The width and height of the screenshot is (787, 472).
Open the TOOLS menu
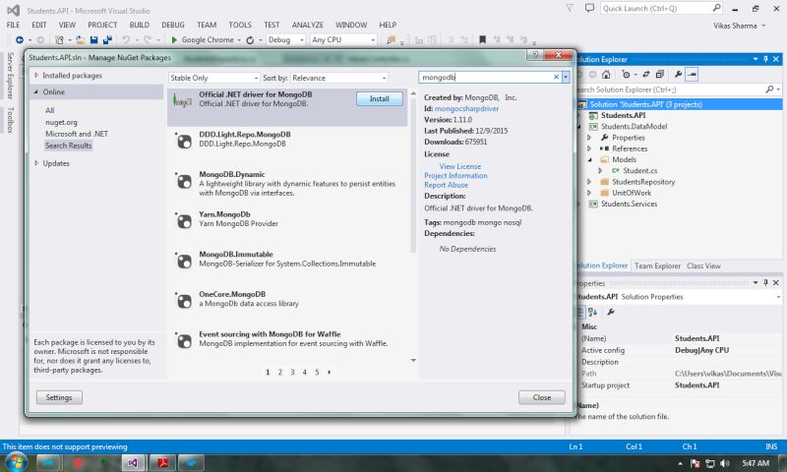point(240,25)
